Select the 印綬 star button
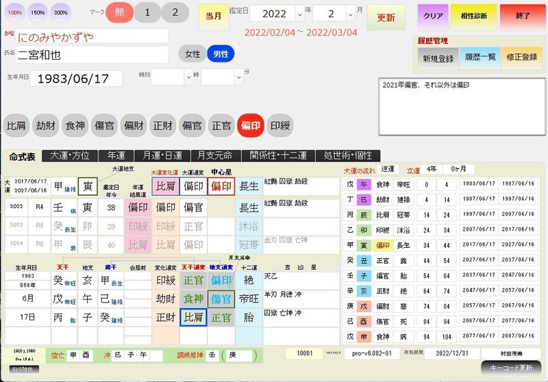Viewport: 548px width, 382px height. pyautogui.click(x=280, y=125)
